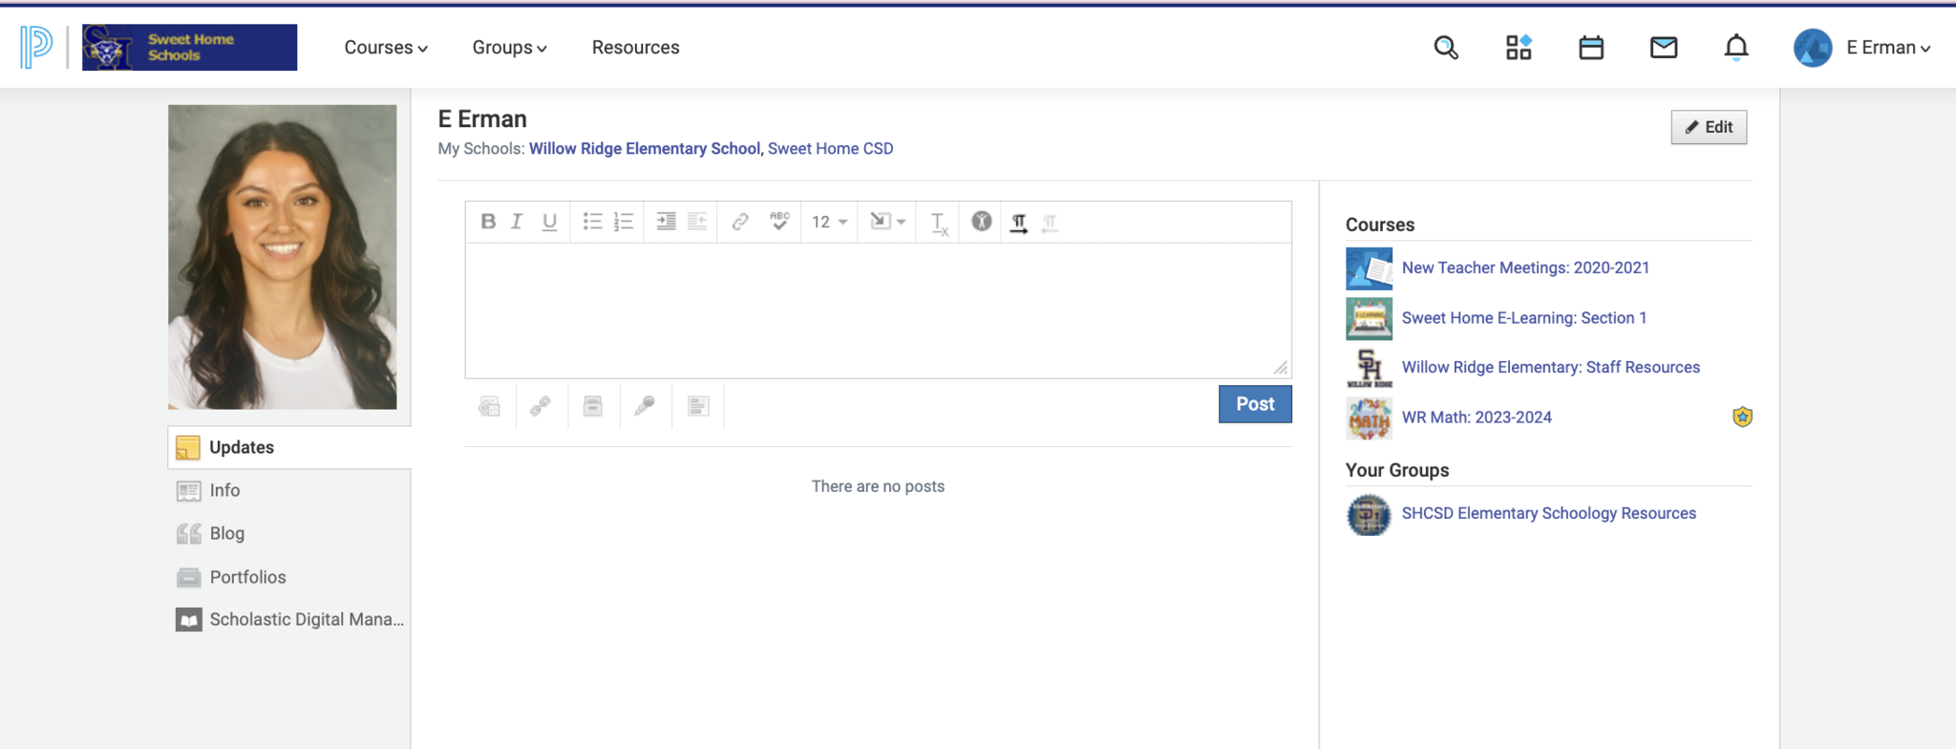Click the clear formatting icon

(939, 223)
